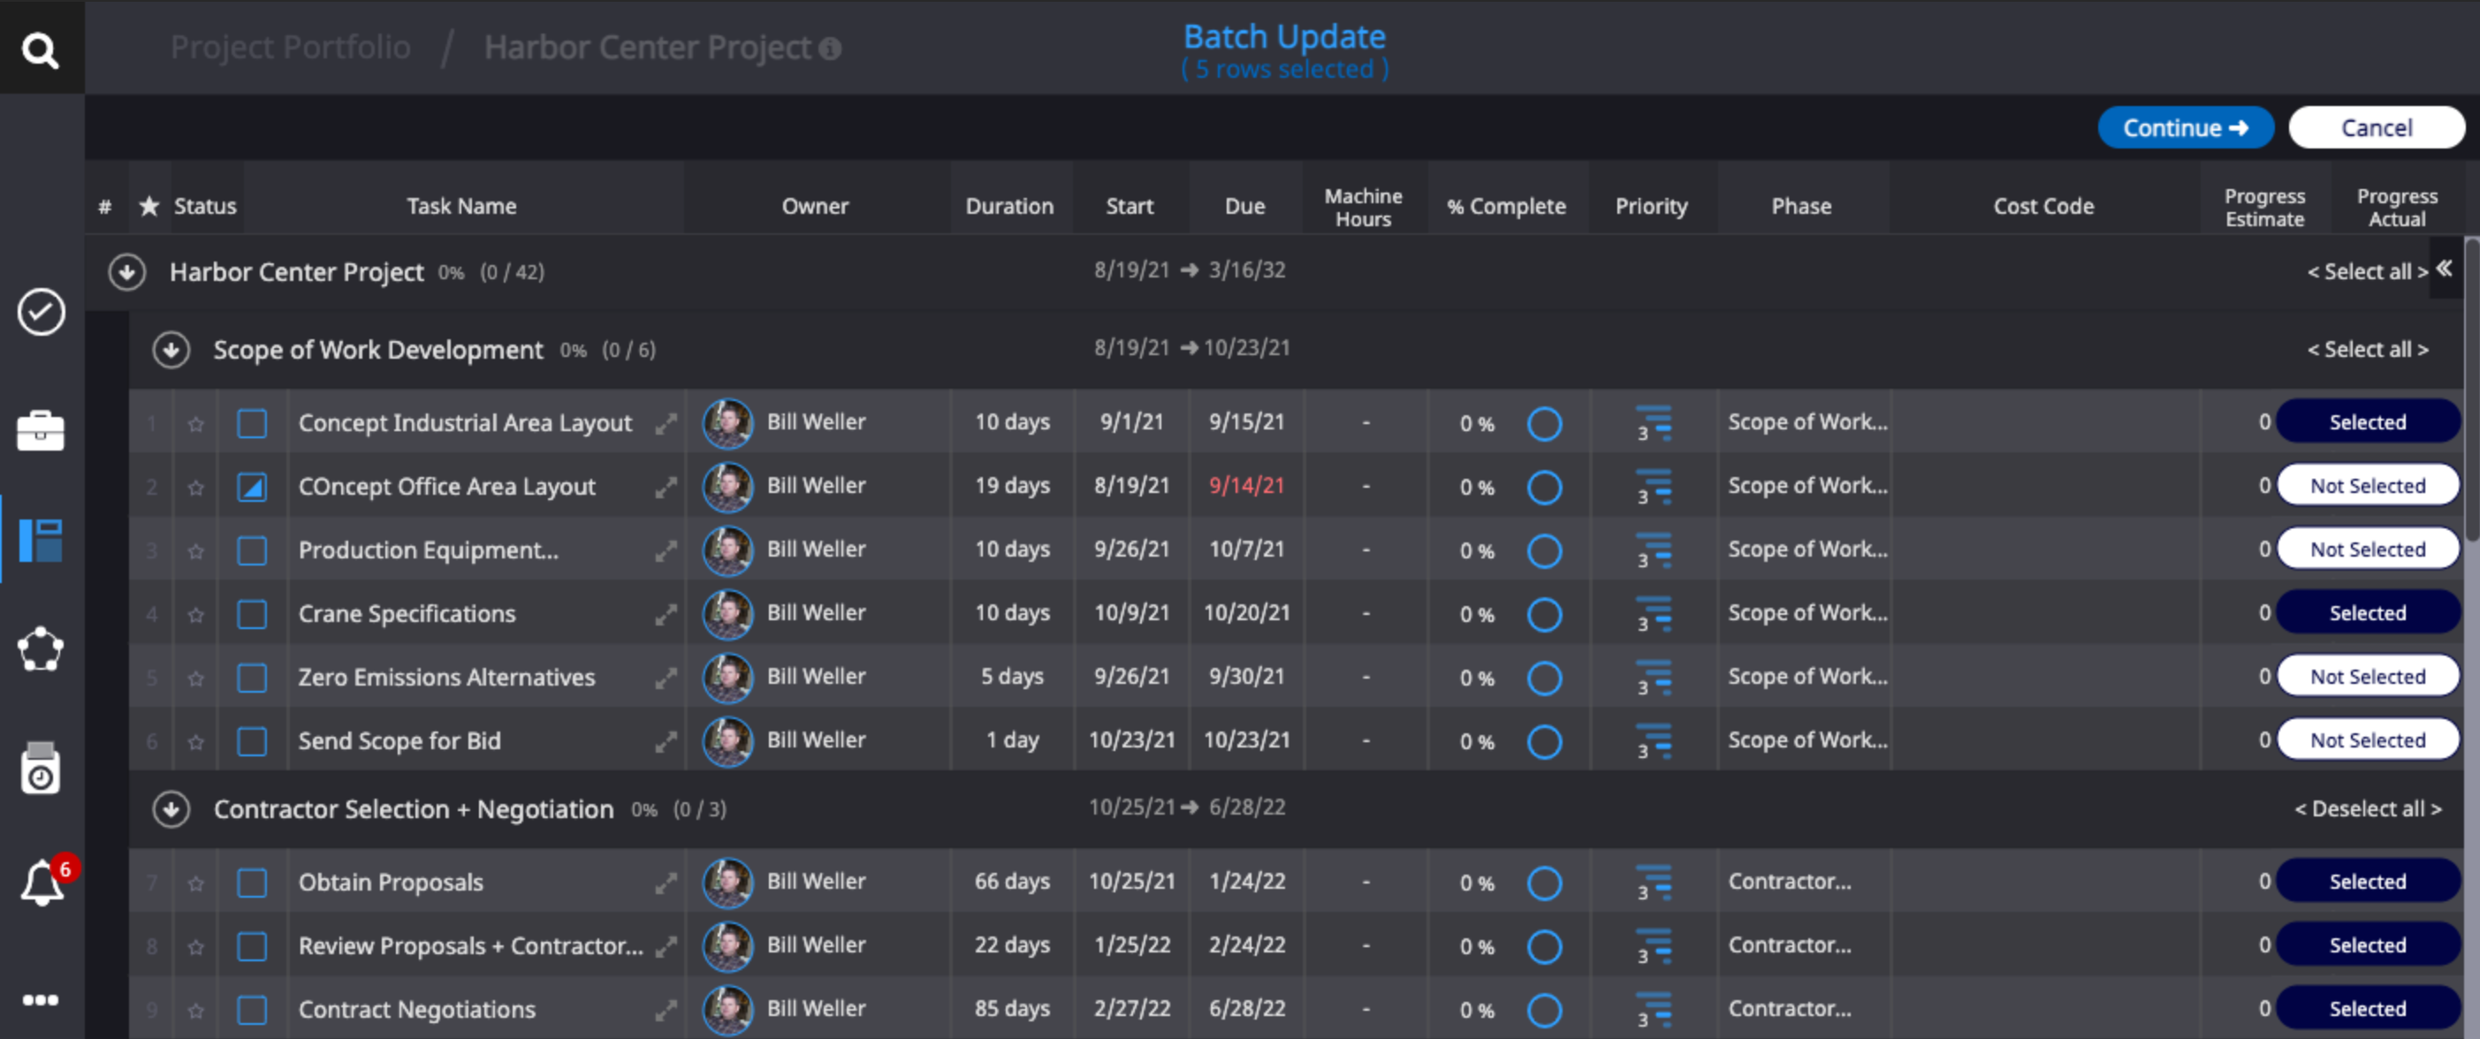Open the three-dot more menu in sidebar
2480x1039 pixels.
[x=41, y=999]
